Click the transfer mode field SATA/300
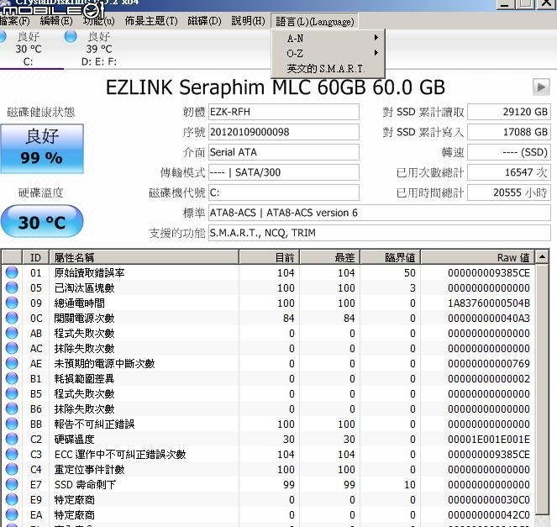This screenshot has height=527, width=557. coord(283,172)
